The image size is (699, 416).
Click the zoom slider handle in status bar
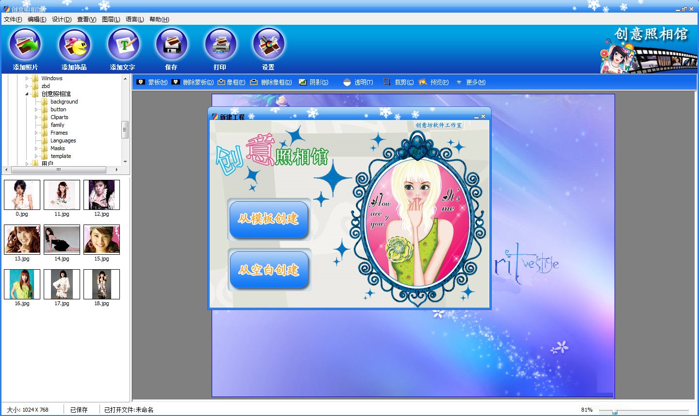(x=615, y=411)
